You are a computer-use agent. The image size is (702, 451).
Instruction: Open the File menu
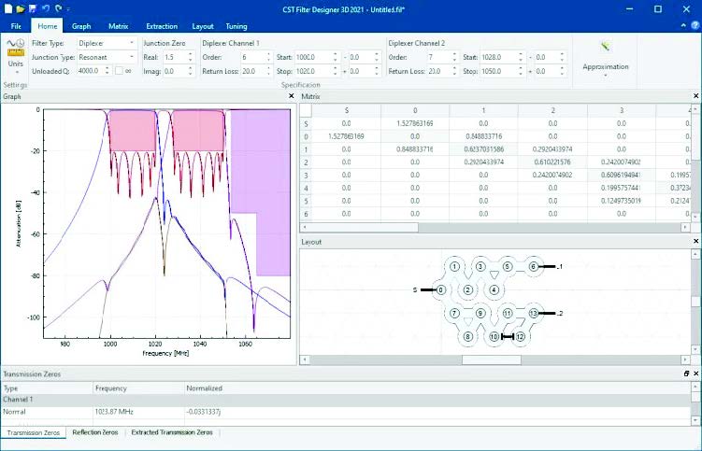[16, 26]
